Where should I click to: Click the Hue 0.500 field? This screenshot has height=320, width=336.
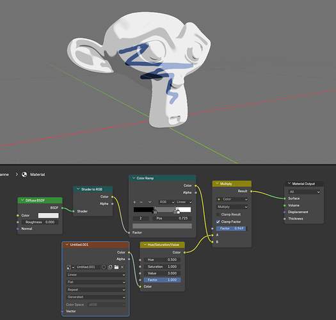tap(162, 260)
